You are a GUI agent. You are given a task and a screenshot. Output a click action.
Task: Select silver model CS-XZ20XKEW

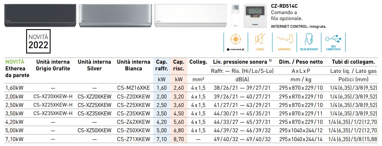point(95,96)
